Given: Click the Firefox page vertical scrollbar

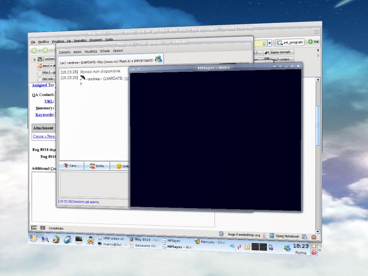Looking at the screenshot, I should 318,126.
